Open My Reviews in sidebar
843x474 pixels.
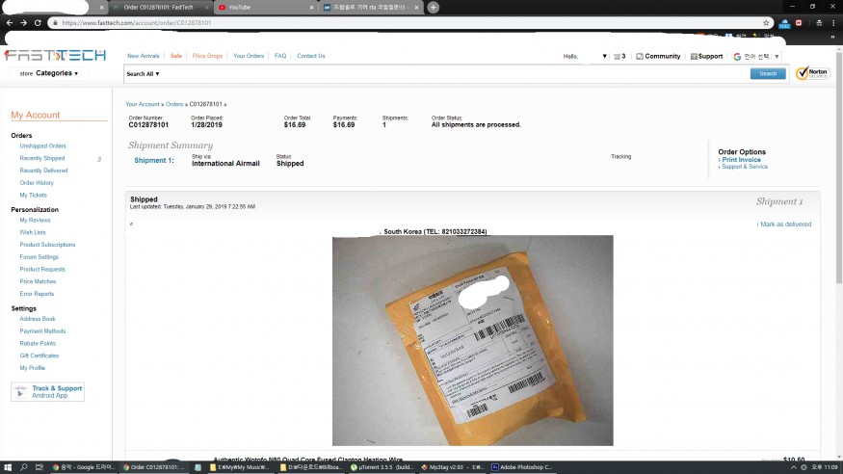tap(35, 221)
